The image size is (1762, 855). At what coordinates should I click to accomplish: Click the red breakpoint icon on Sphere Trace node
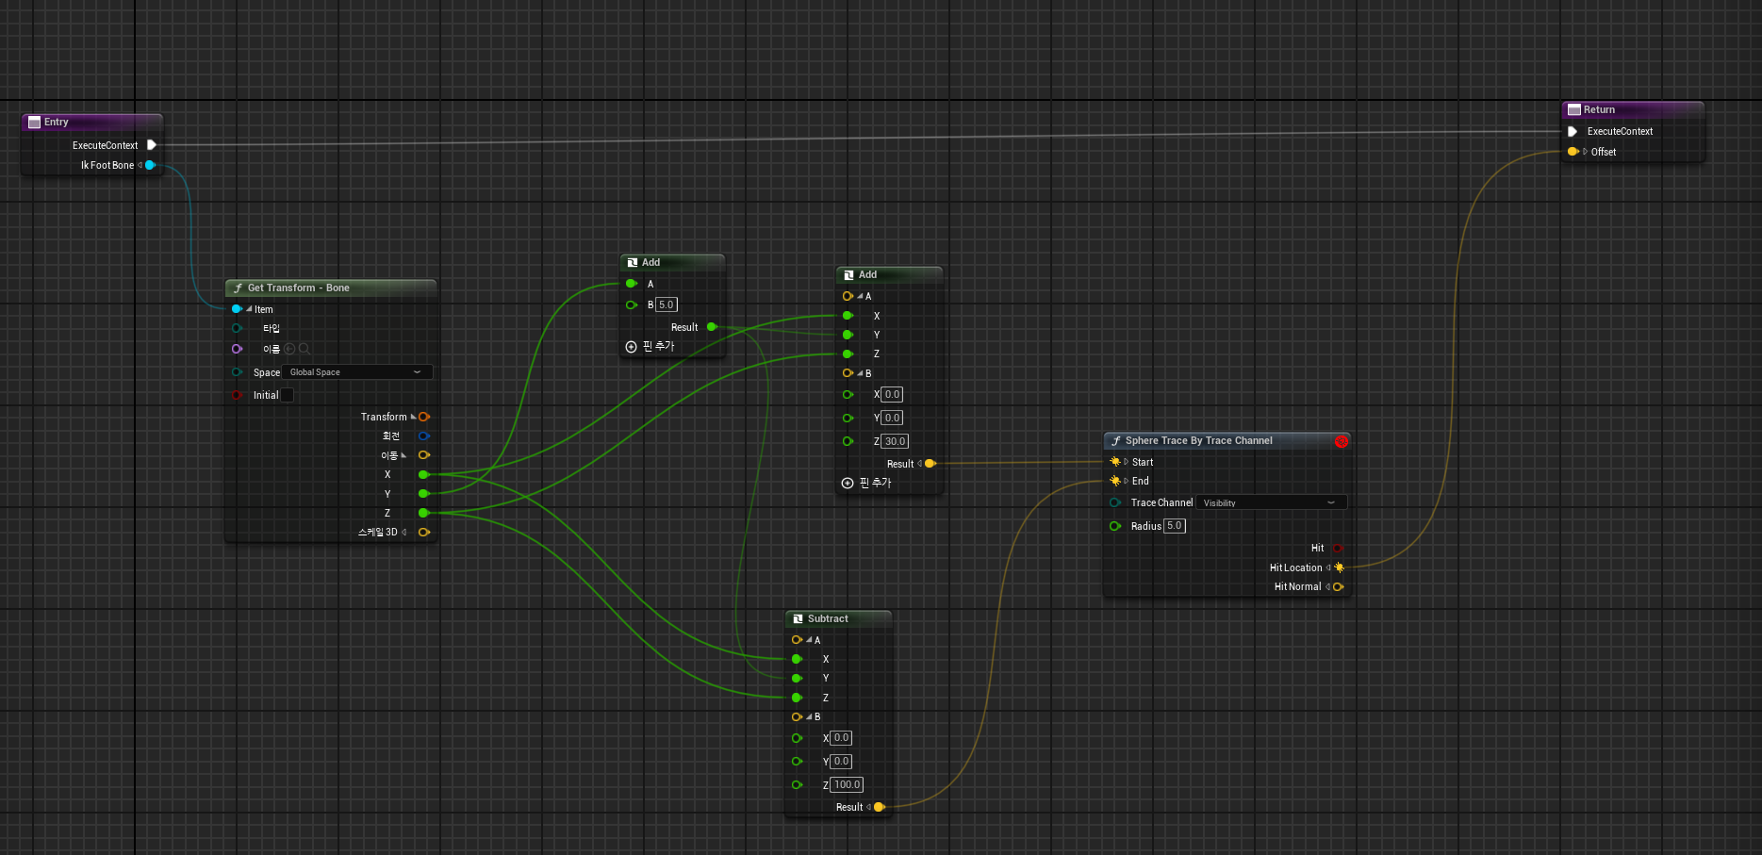pyautogui.click(x=1341, y=441)
